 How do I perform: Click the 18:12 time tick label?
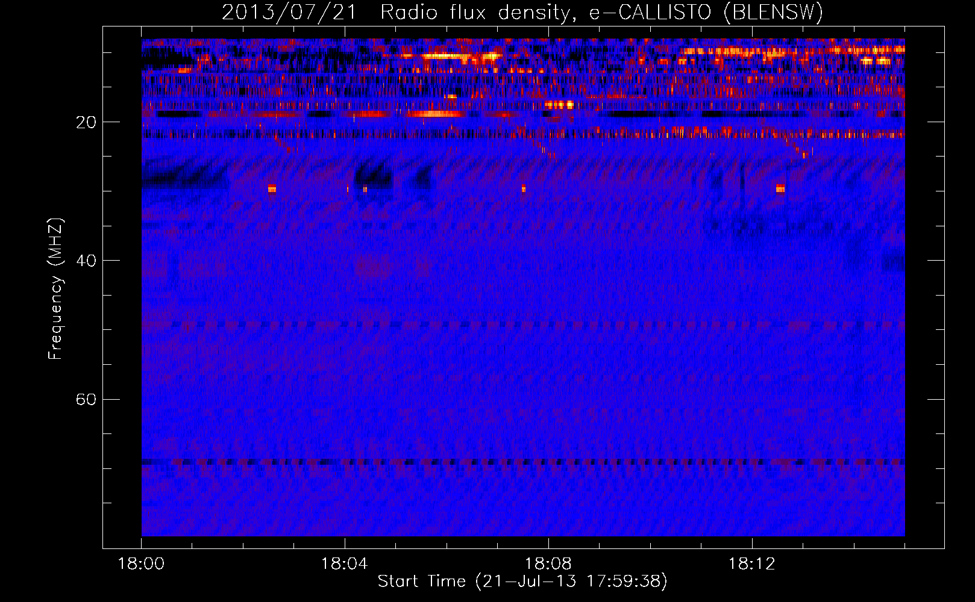[751, 564]
